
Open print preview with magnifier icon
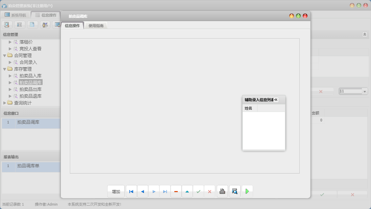[x=235, y=191]
